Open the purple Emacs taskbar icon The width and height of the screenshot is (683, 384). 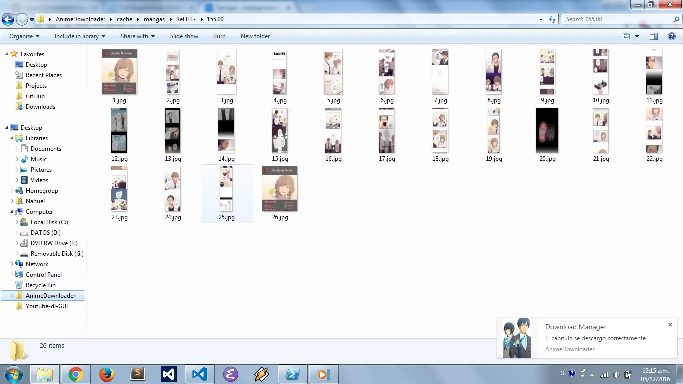231,374
